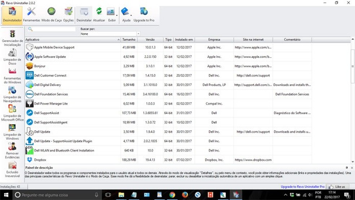355x200 pixels.
Task: Expand the Ajuda dropdown arrow
Action: click(x=131, y=16)
